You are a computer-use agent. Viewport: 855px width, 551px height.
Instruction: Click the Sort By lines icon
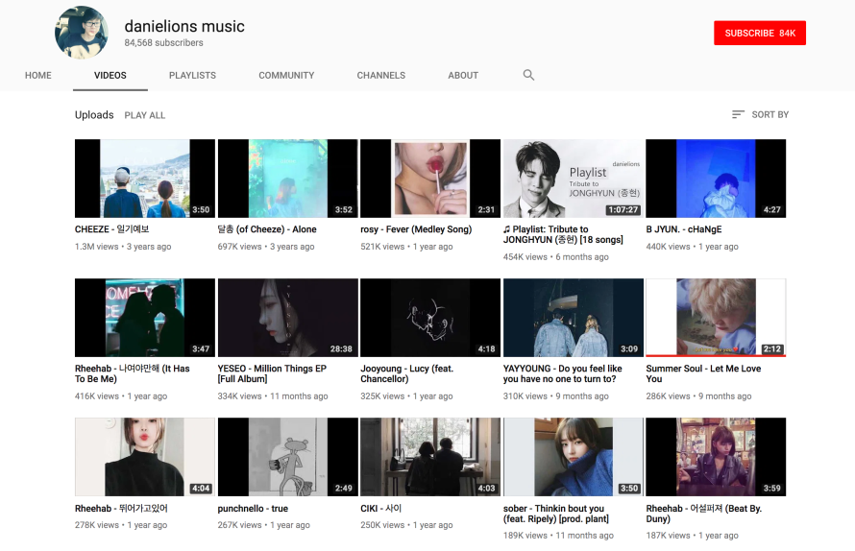click(738, 114)
